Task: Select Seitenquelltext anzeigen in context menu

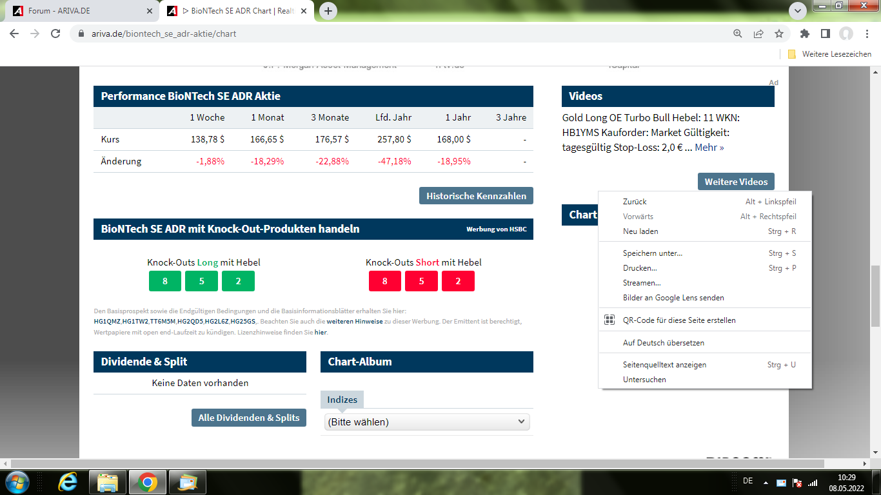Action: (705, 365)
